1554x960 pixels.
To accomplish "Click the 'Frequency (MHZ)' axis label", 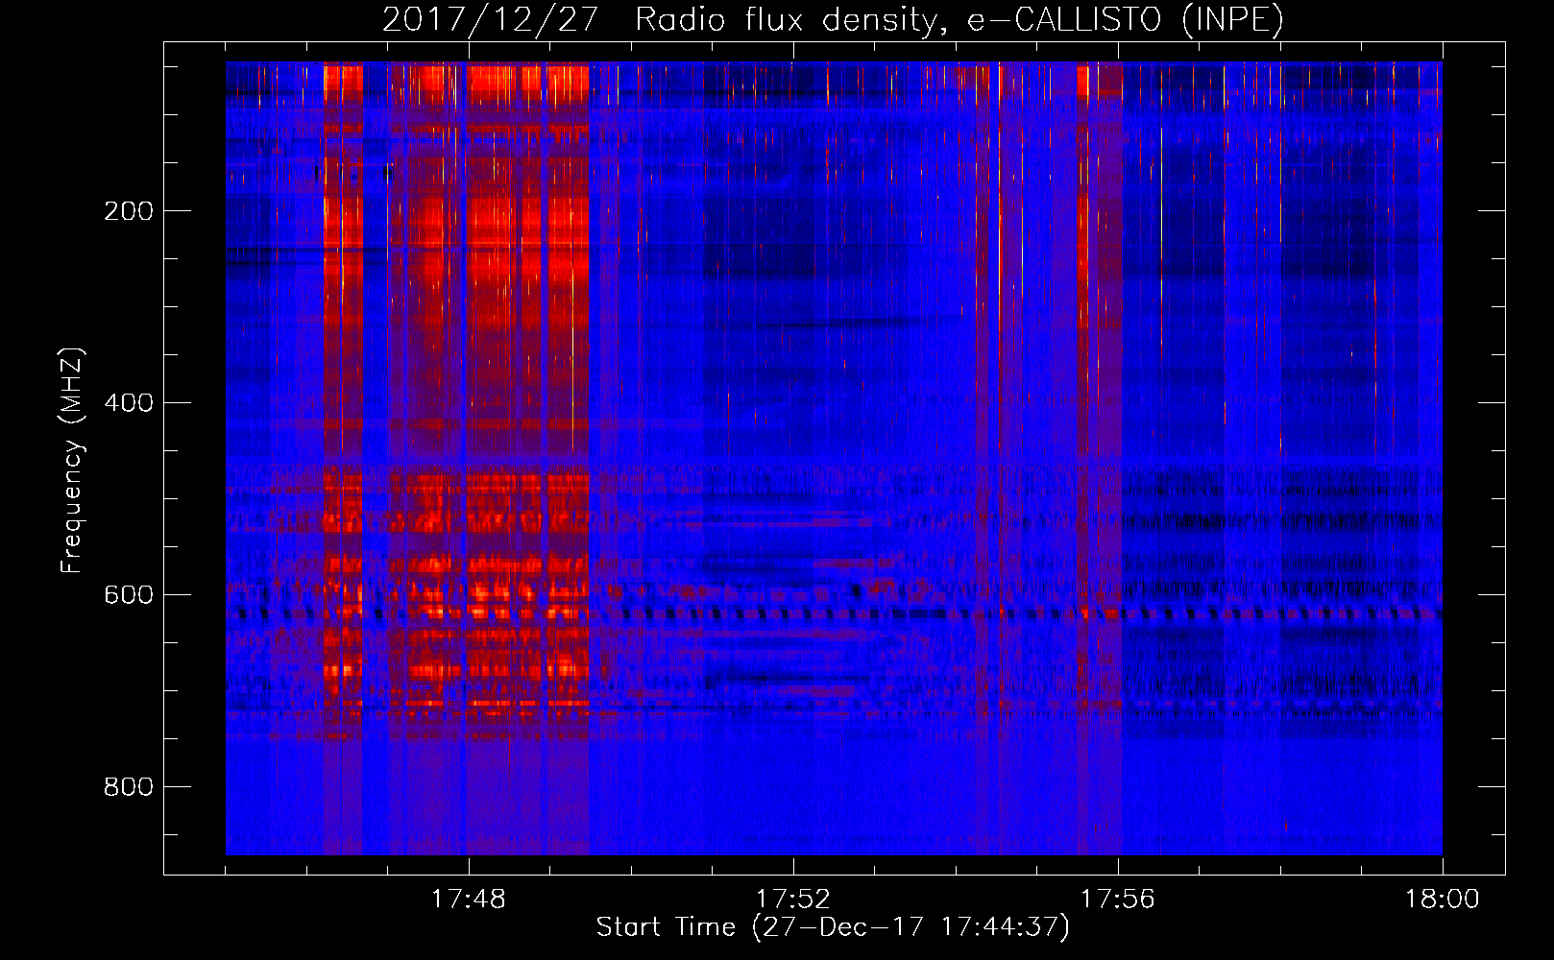I will 73,461.
